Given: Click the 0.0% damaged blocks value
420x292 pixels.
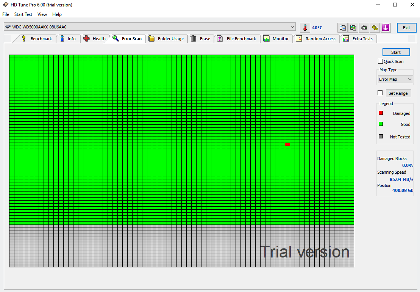Looking at the screenshot, I should (408, 165).
